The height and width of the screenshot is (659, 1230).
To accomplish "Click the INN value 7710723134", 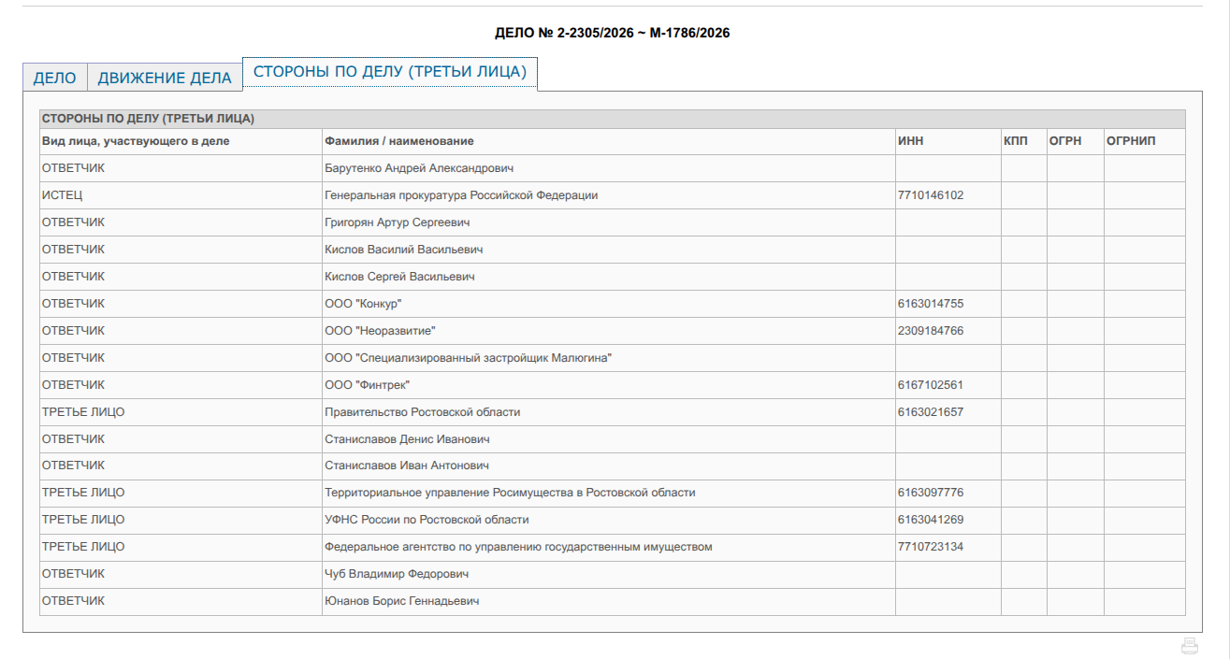I will (930, 547).
